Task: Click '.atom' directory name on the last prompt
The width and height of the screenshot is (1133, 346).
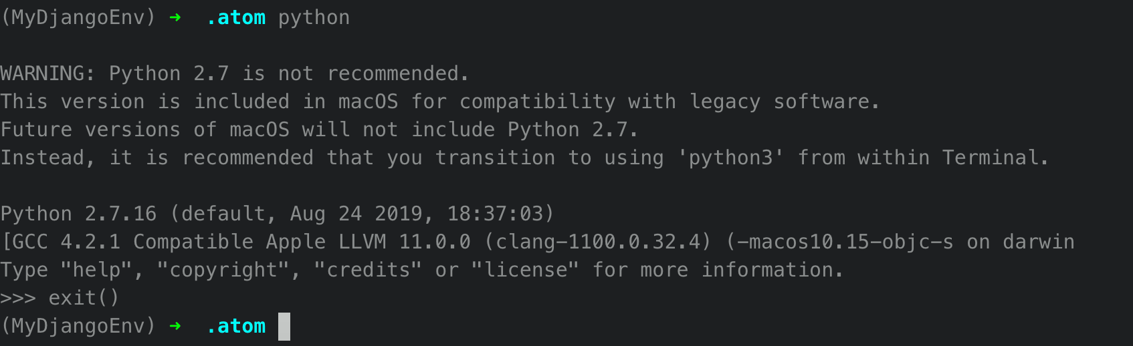Action: [236, 327]
